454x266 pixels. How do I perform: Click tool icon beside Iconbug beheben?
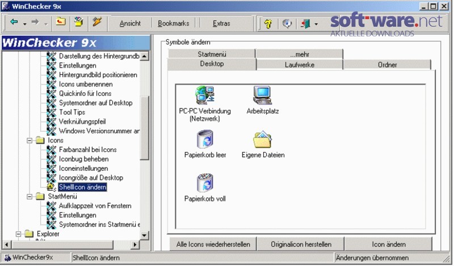point(51,159)
